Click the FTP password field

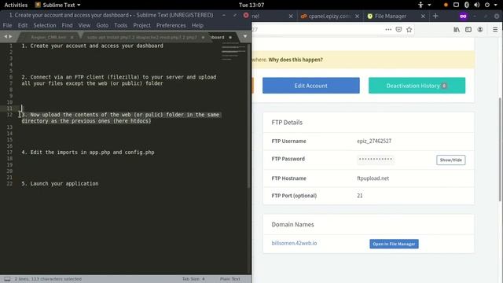[x=376, y=159]
